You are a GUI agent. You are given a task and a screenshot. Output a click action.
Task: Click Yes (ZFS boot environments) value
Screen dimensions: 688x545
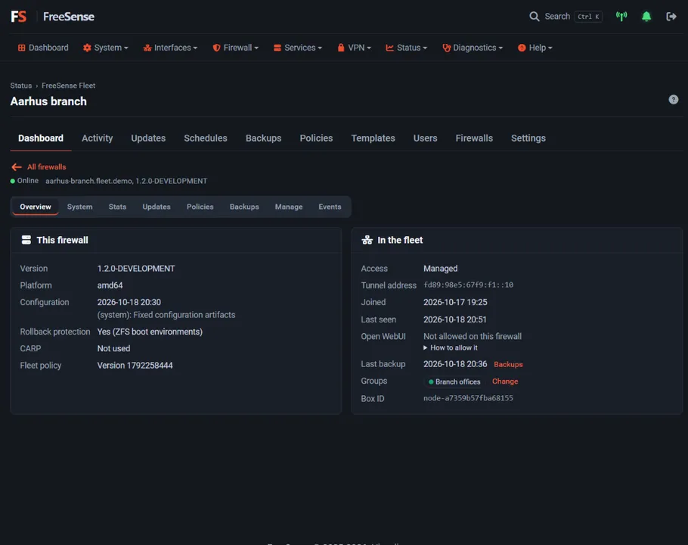click(x=150, y=332)
